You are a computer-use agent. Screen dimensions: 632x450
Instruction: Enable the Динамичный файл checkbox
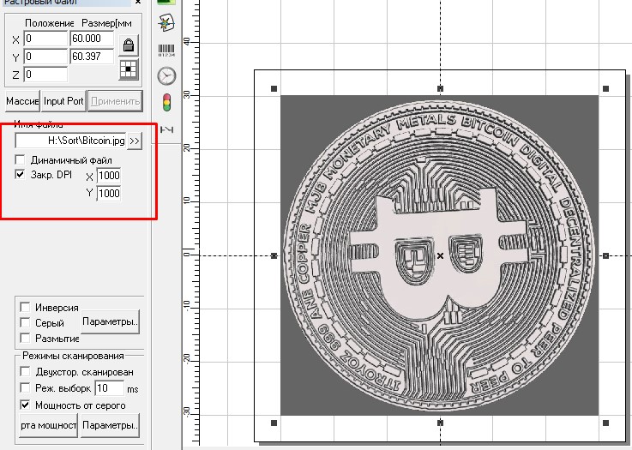coord(21,159)
